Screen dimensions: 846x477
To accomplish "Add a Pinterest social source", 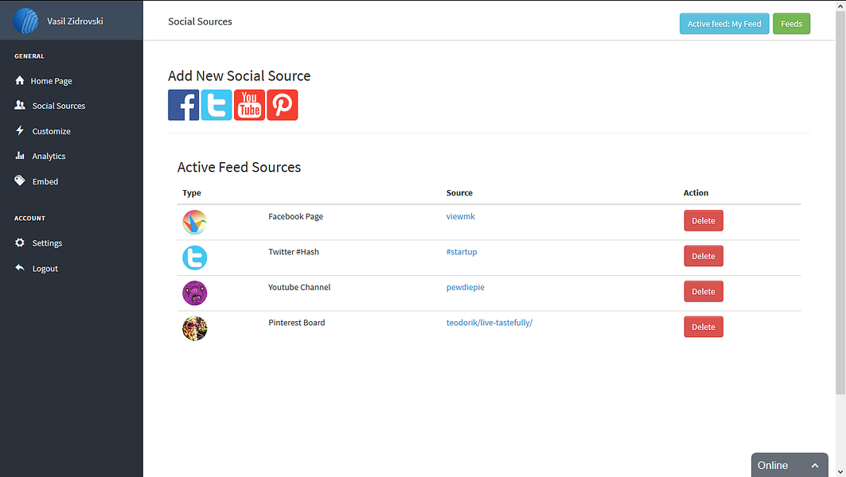I will (283, 105).
